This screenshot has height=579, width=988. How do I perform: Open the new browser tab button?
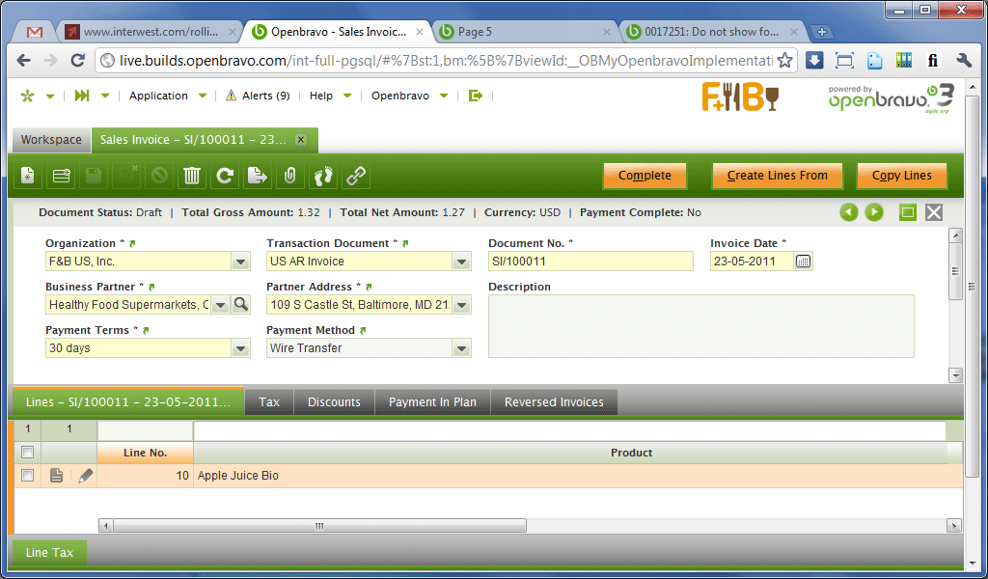click(821, 32)
